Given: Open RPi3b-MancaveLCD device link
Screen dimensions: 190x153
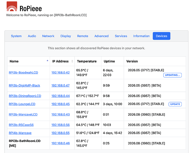Looking at the screenshot, I should click(23, 114).
